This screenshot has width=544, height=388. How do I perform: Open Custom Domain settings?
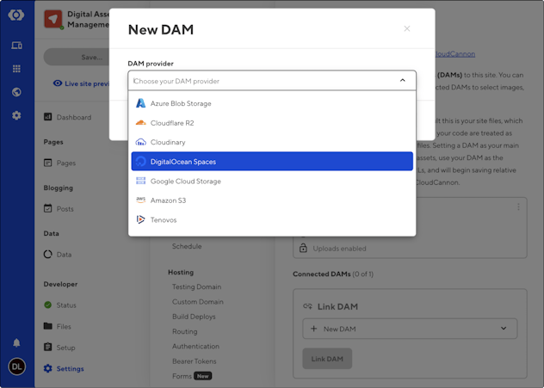click(198, 302)
